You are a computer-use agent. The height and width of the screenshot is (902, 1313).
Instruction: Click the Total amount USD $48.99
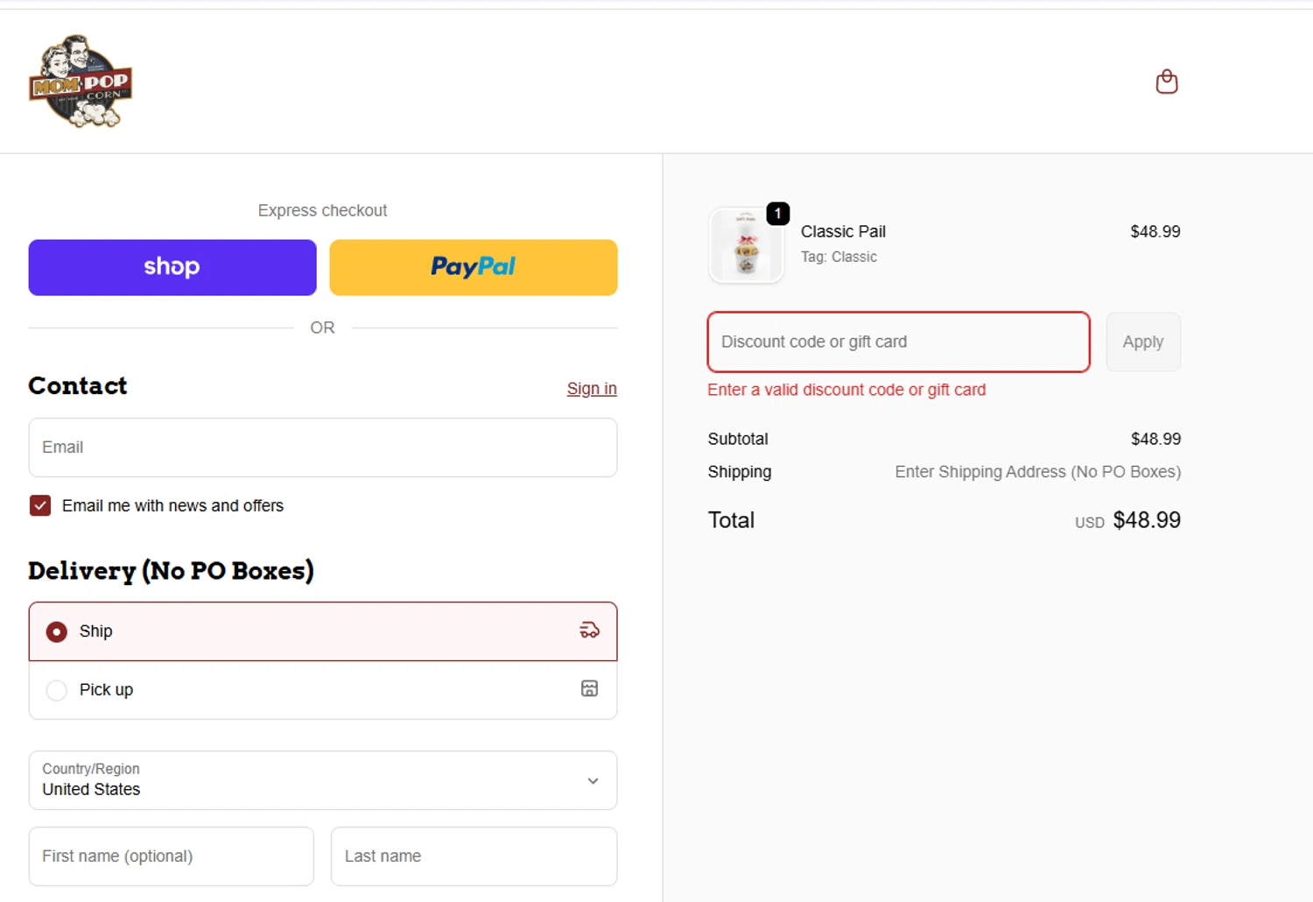1127,520
